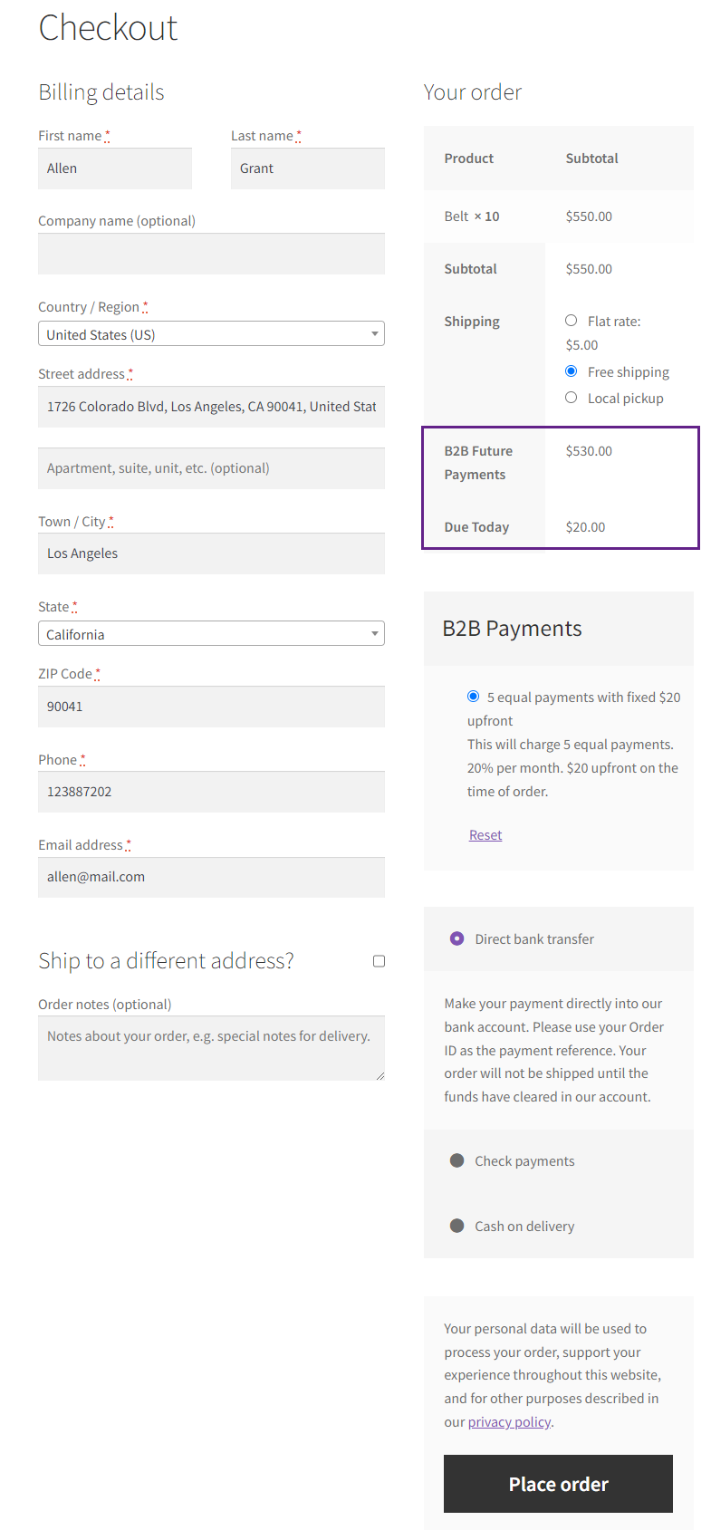
Task: Select Check payments method
Action: (x=457, y=1160)
